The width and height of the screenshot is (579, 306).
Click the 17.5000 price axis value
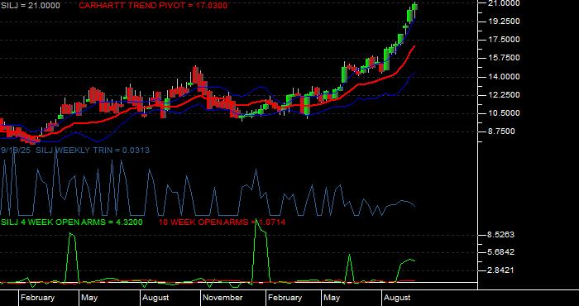click(x=504, y=40)
